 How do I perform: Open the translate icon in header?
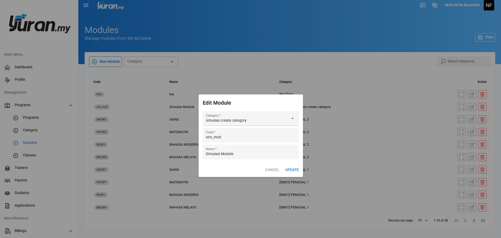tap(435, 5)
